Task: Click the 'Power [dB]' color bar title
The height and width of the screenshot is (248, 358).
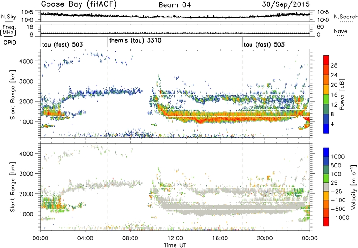Action: point(342,94)
